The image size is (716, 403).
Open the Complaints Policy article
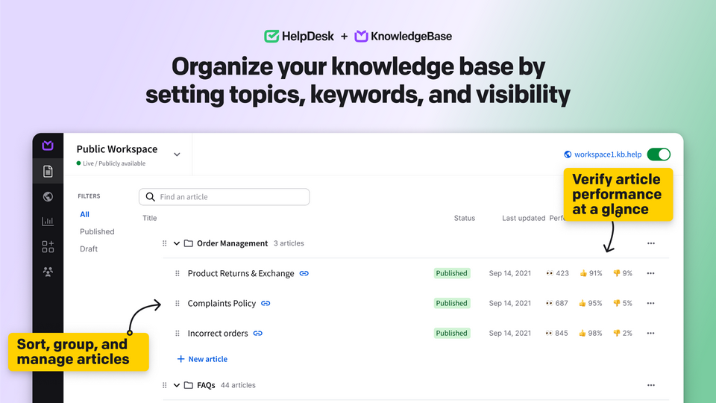coord(222,304)
